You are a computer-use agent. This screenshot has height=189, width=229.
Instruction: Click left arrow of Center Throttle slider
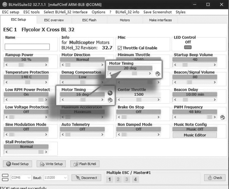(x=119, y=100)
